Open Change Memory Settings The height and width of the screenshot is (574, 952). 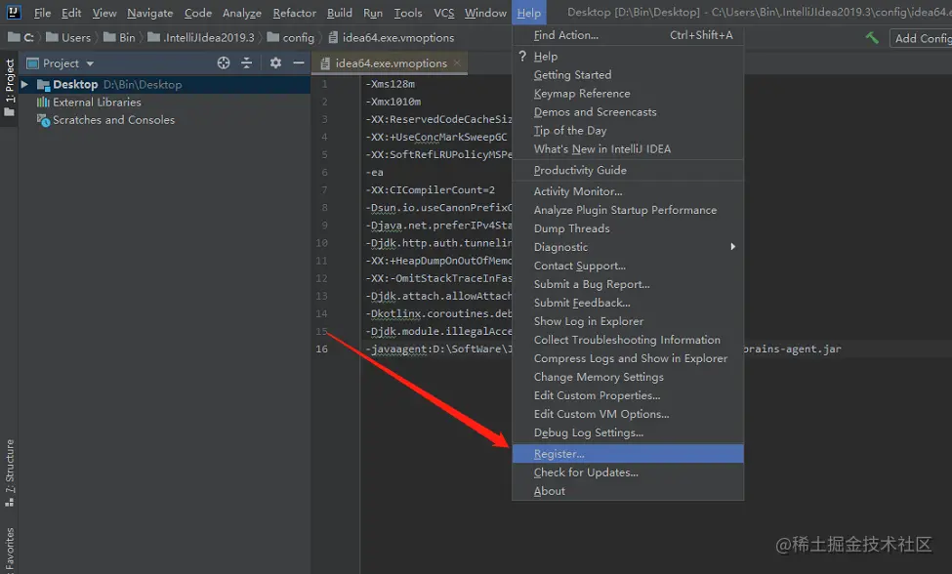[x=628, y=377]
